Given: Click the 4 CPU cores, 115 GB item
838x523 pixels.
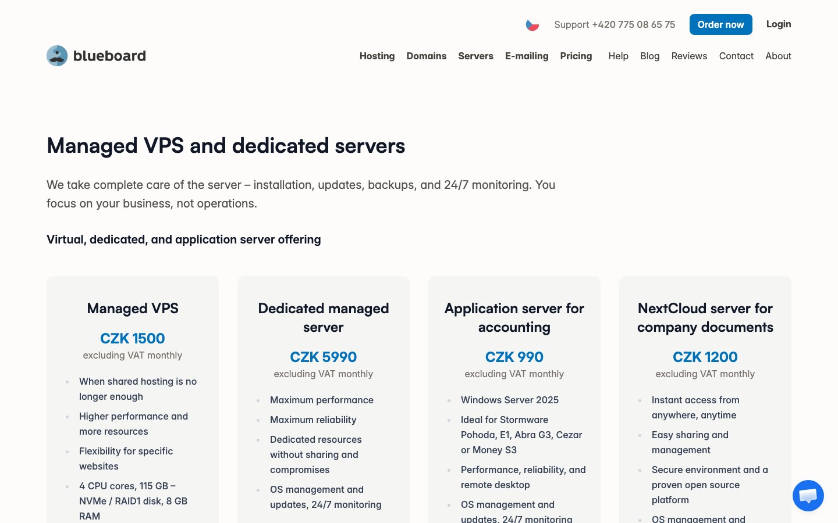Looking at the screenshot, I should (x=133, y=501).
